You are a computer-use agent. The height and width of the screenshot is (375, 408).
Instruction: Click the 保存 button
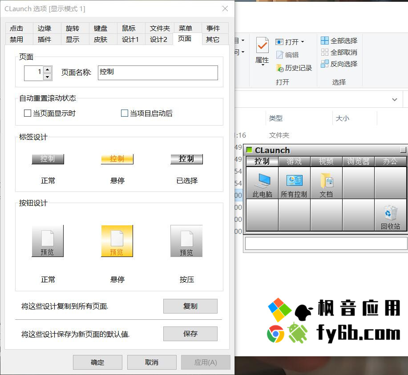(190, 334)
